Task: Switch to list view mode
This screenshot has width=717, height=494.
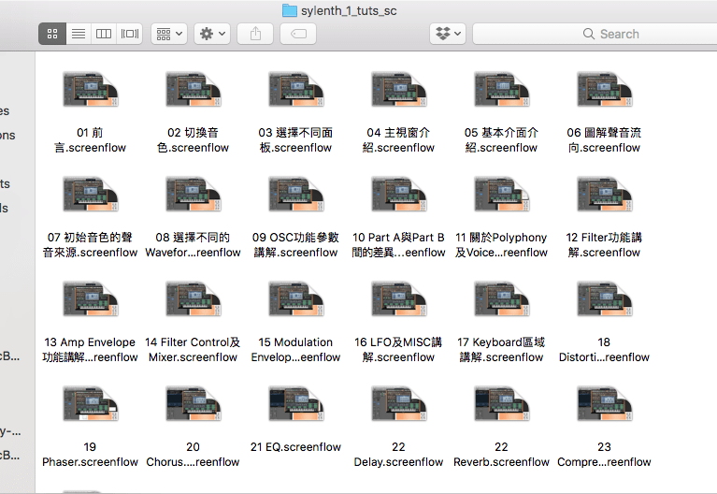Action: pyautogui.click(x=79, y=34)
